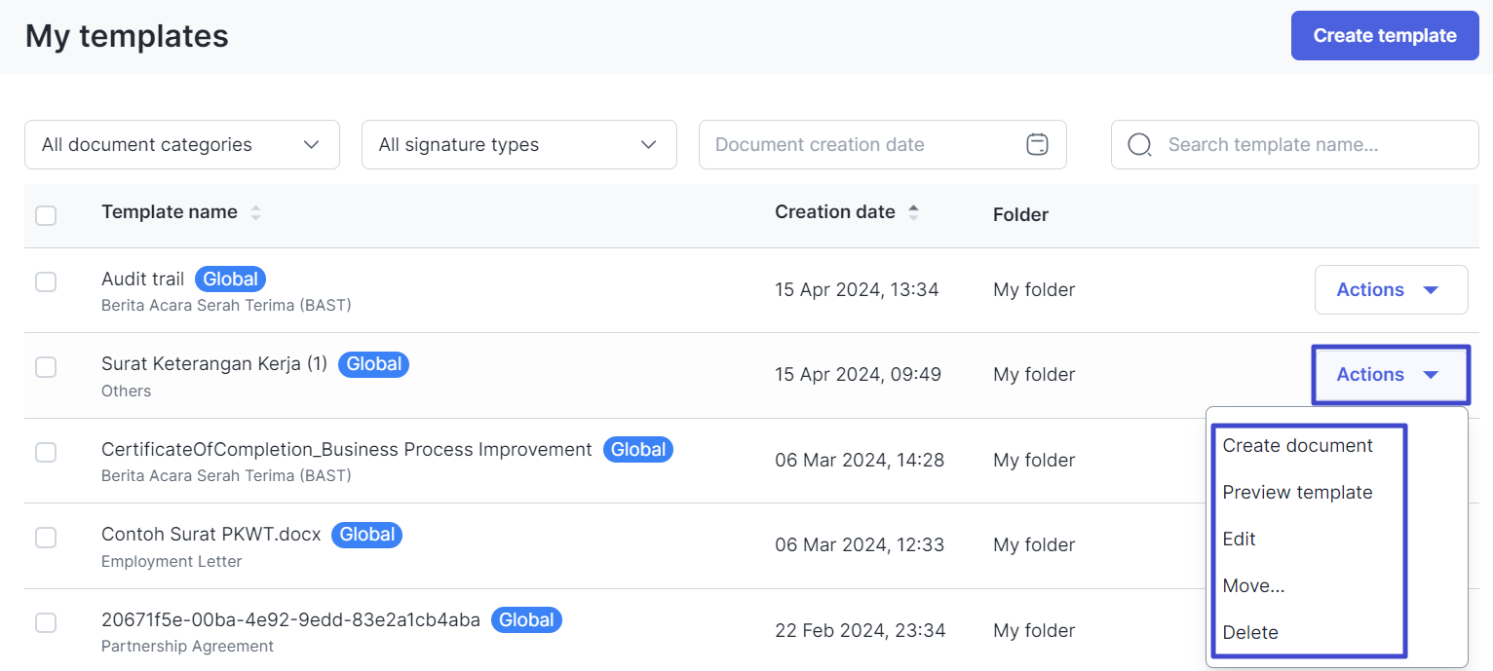Choose Preview template from the Actions menu

[x=1297, y=493]
